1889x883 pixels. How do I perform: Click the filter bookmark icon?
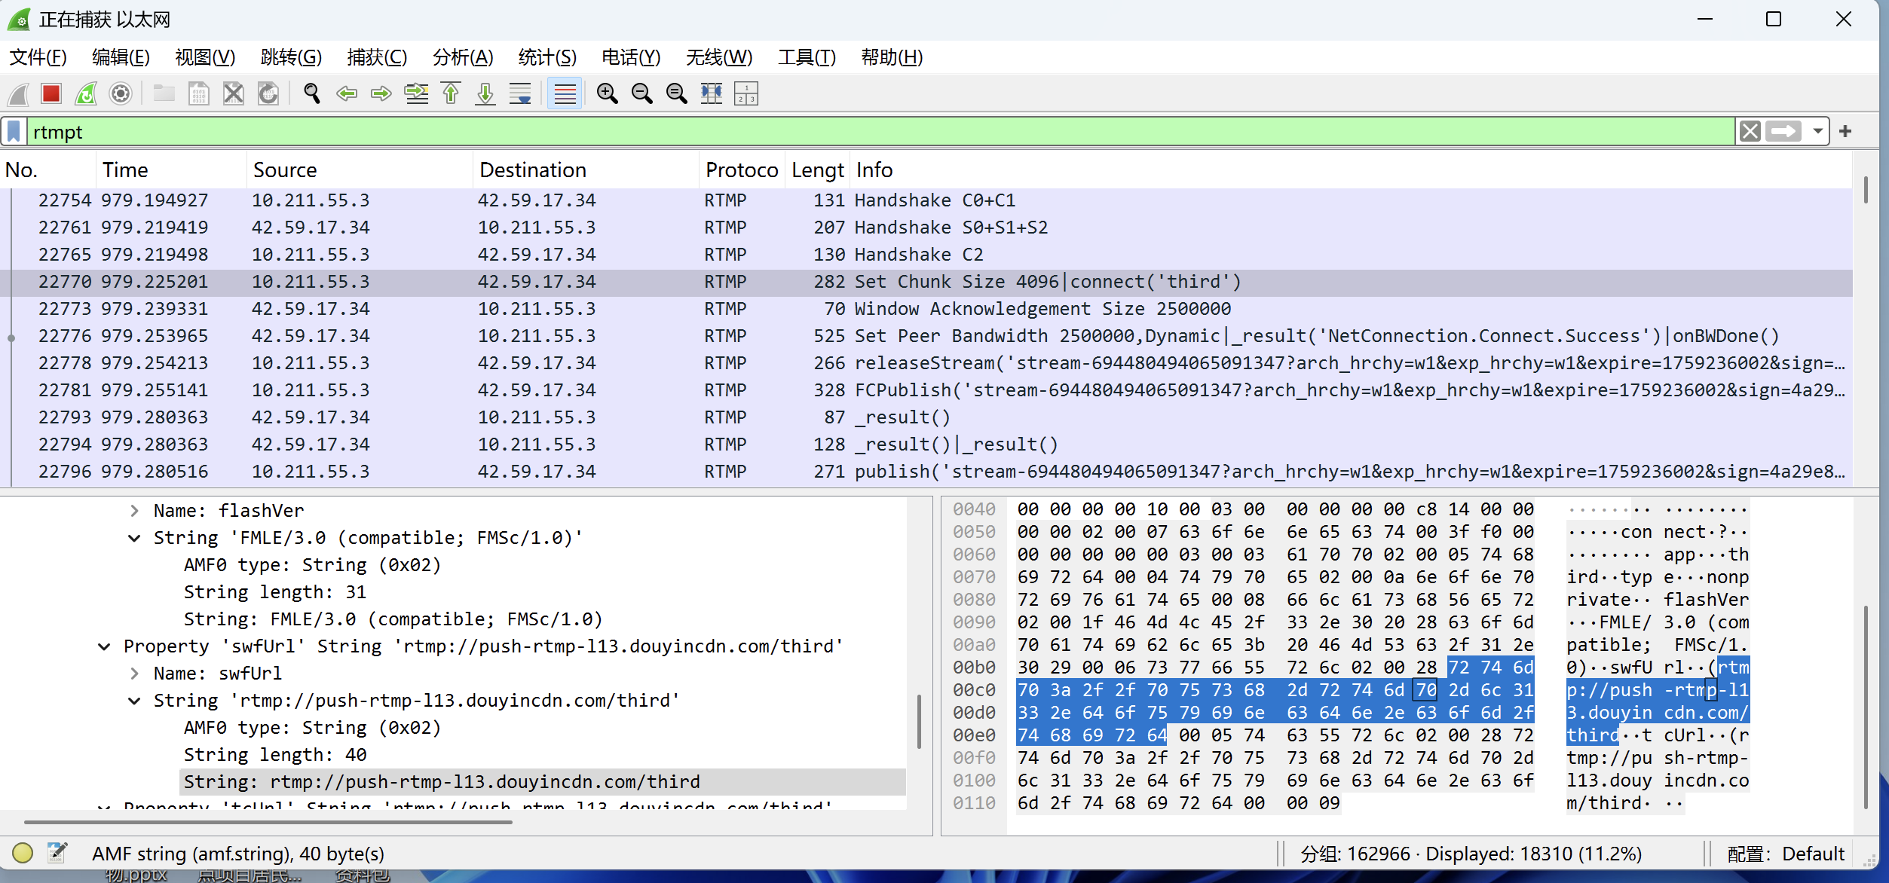14,132
